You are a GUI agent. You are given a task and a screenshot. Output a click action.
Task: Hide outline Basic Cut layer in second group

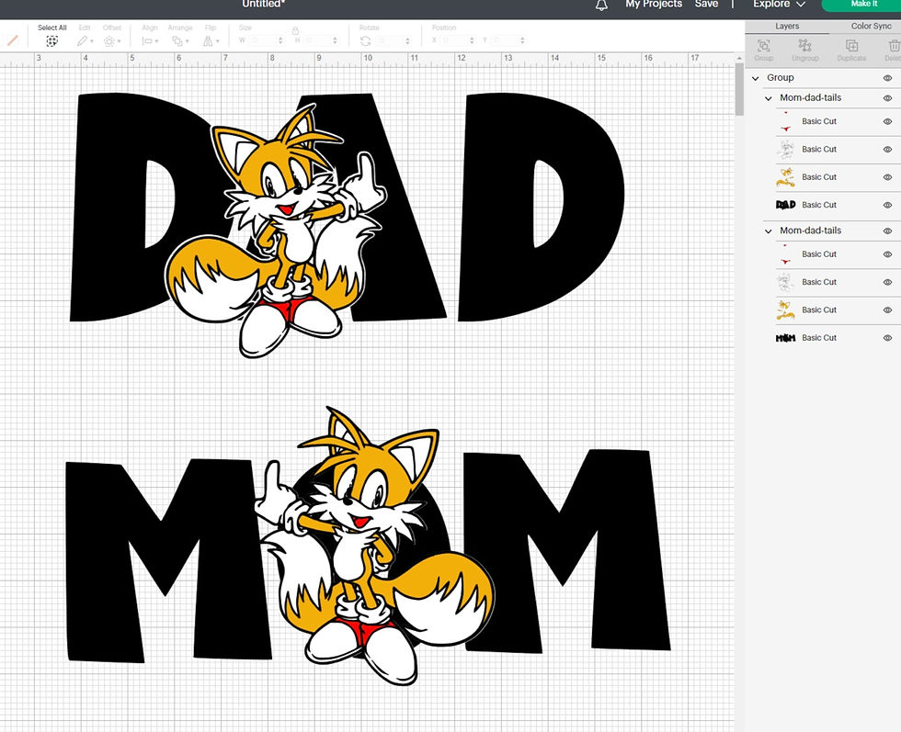(888, 283)
